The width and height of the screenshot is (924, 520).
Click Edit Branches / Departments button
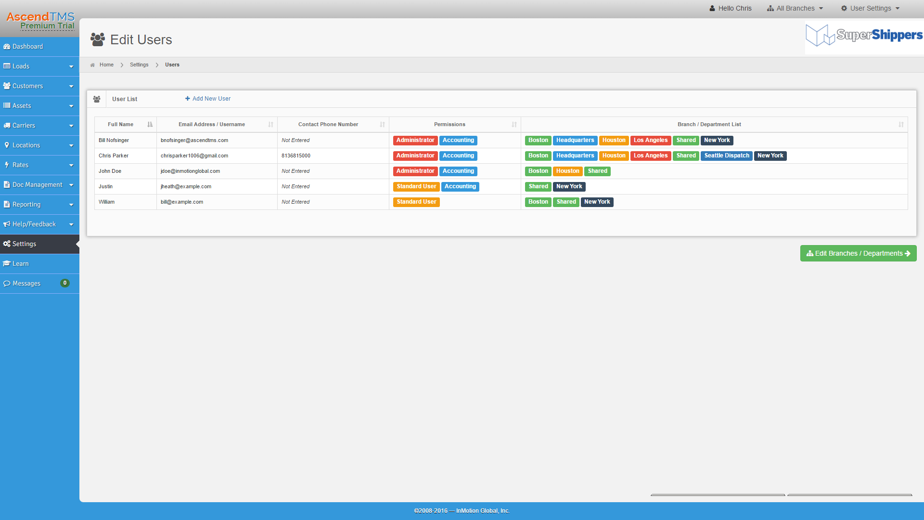tap(858, 254)
